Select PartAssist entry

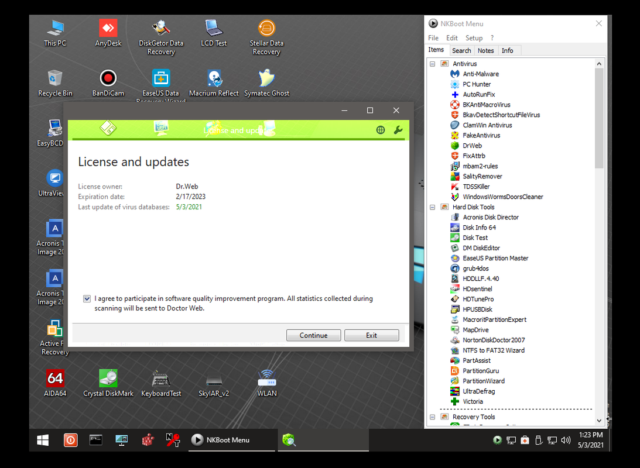click(471, 360)
